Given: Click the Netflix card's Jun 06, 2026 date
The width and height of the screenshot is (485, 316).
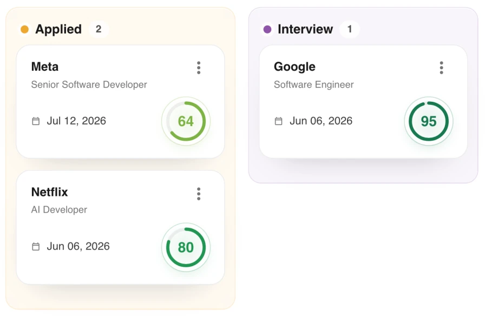Looking at the screenshot, I should tap(78, 246).
